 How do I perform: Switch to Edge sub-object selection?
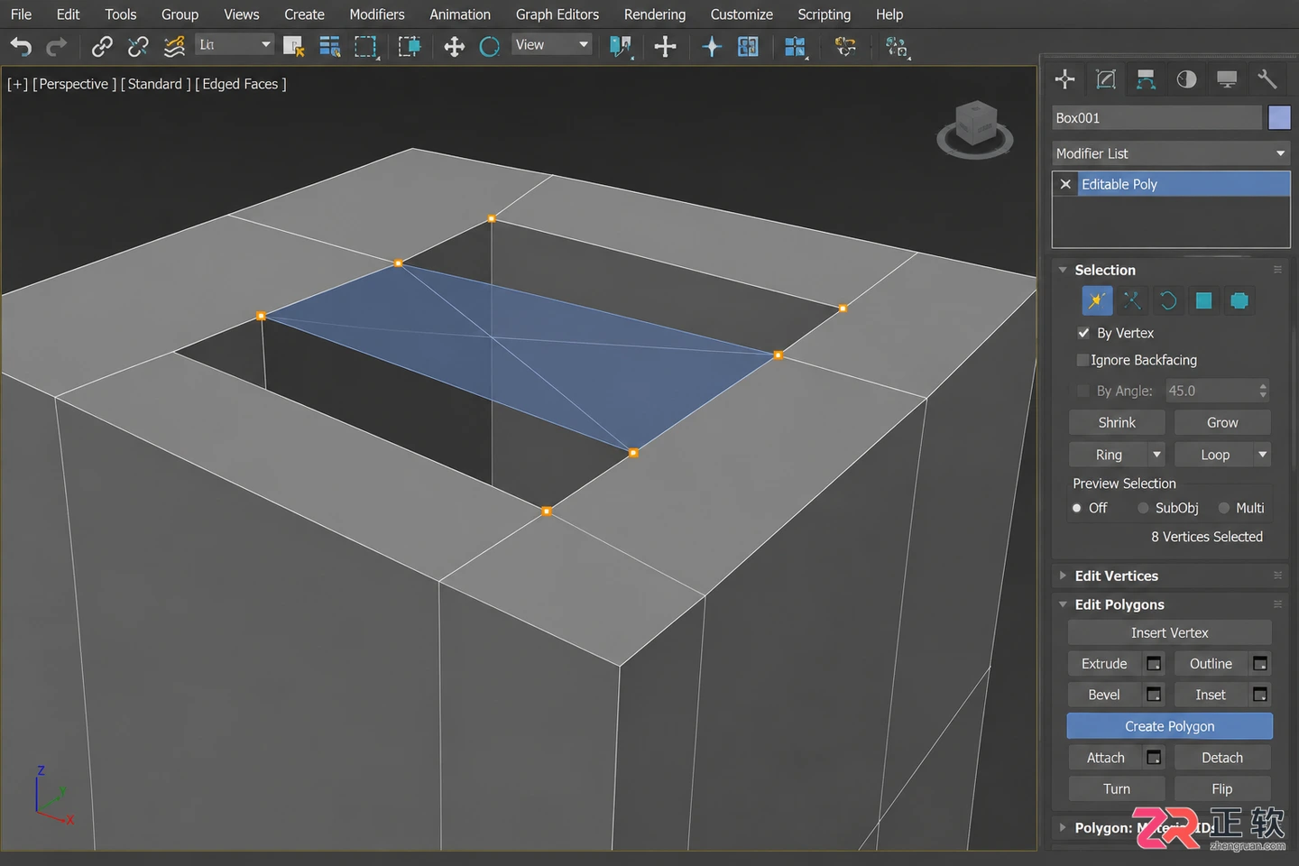[x=1132, y=300]
